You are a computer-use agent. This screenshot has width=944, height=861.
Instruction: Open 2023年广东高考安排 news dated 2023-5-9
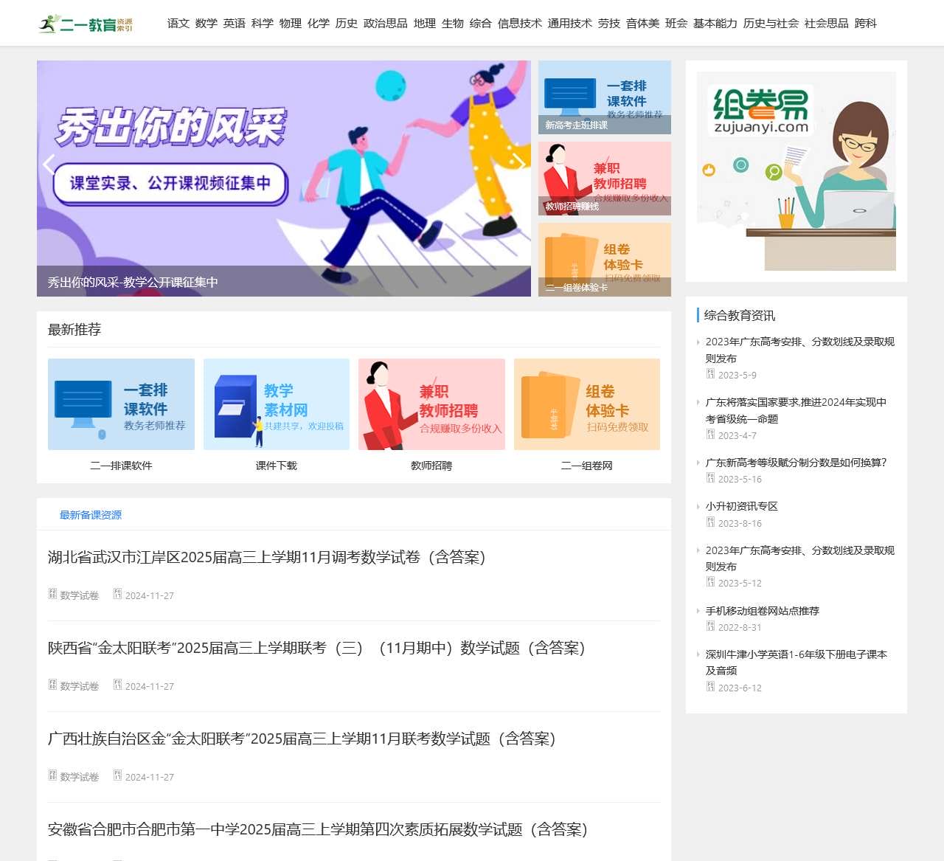[x=800, y=350]
